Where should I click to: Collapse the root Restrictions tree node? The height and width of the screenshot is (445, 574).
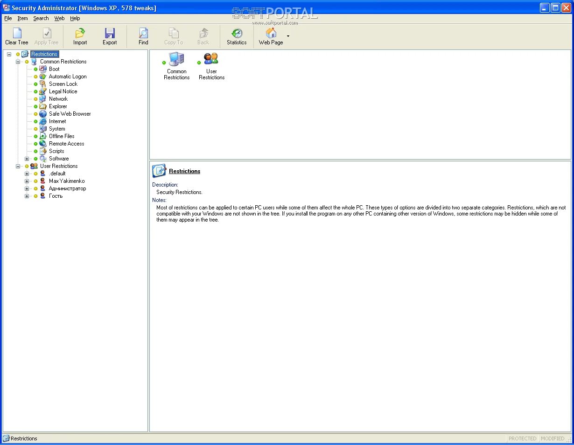[x=9, y=54]
